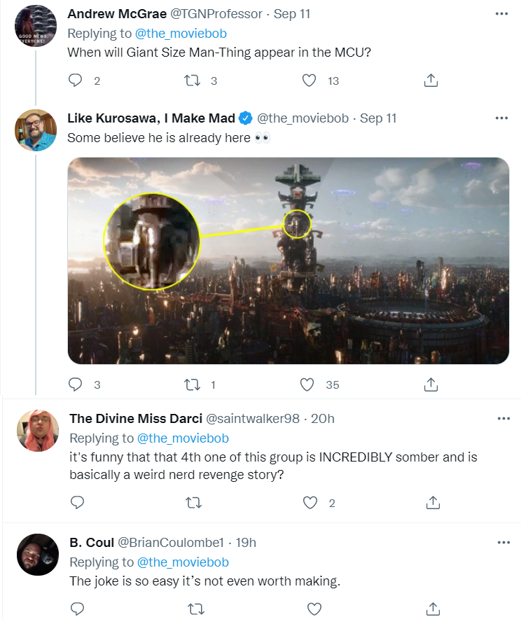Open more options on The Divine Miss Darci's tweet
Screen dimensions: 521x624
pyautogui.click(x=503, y=419)
